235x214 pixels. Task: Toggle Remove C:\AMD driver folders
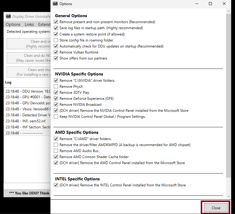[x=56, y=139]
